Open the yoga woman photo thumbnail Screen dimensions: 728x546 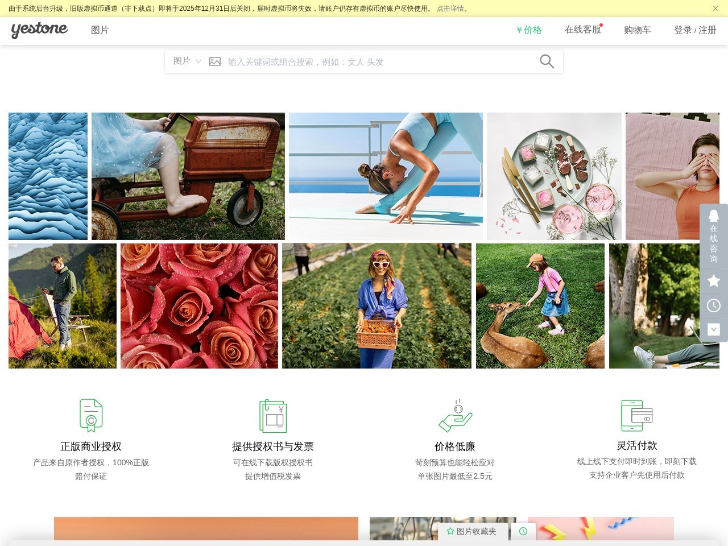pos(386,176)
